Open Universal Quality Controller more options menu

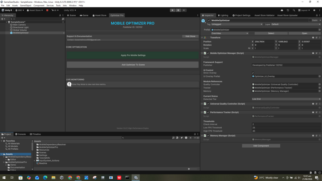point(320,104)
